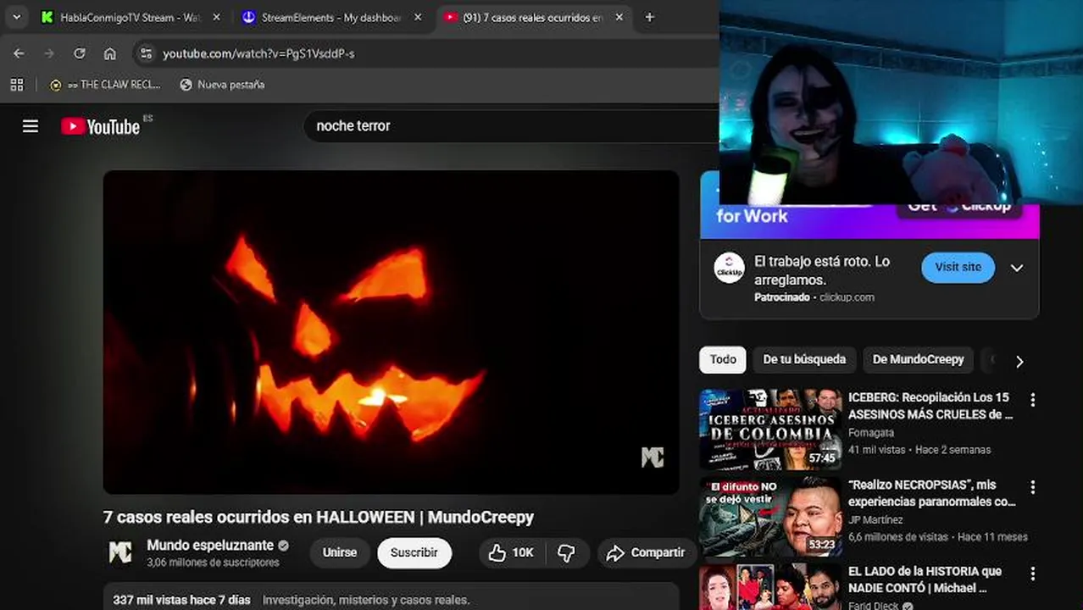Open the JP Martínez channel name

pyautogui.click(x=875, y=520)
